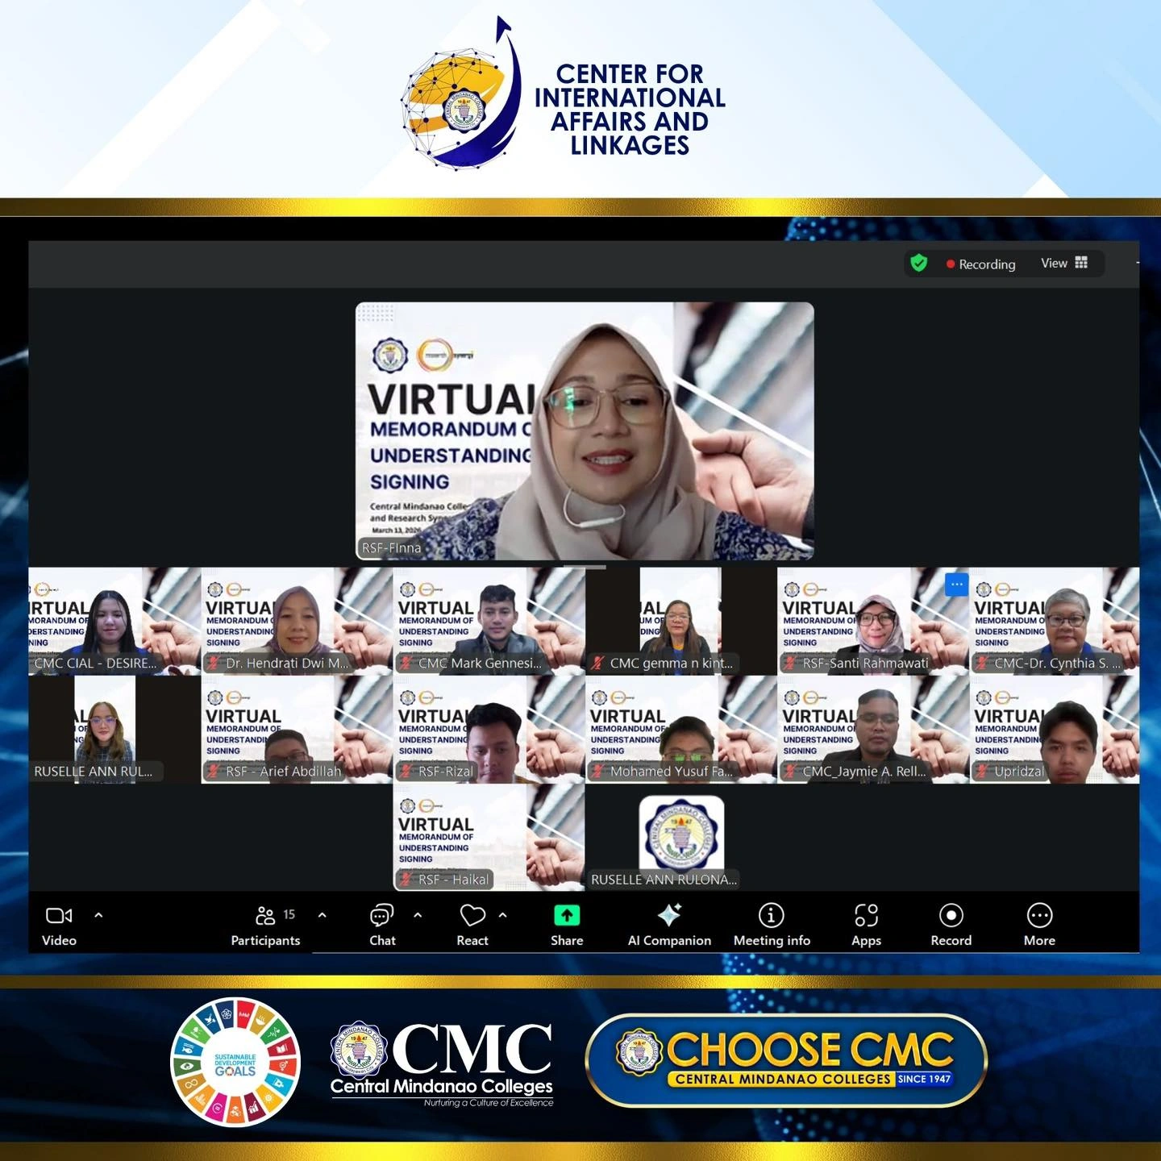
Task: Open the React heart icon
Action: [x=472, y=915]
